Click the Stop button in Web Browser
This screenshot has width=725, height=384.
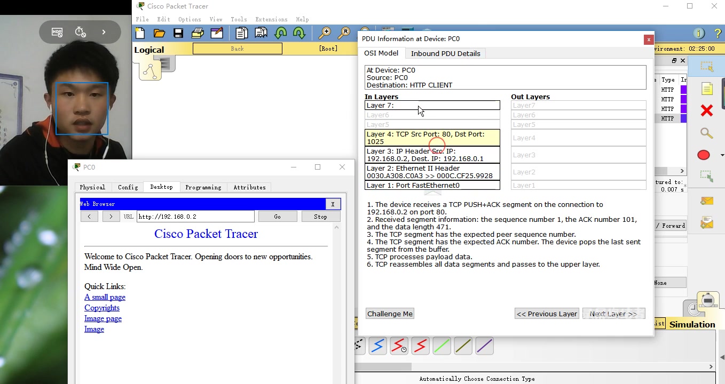(x=320, y=217)
